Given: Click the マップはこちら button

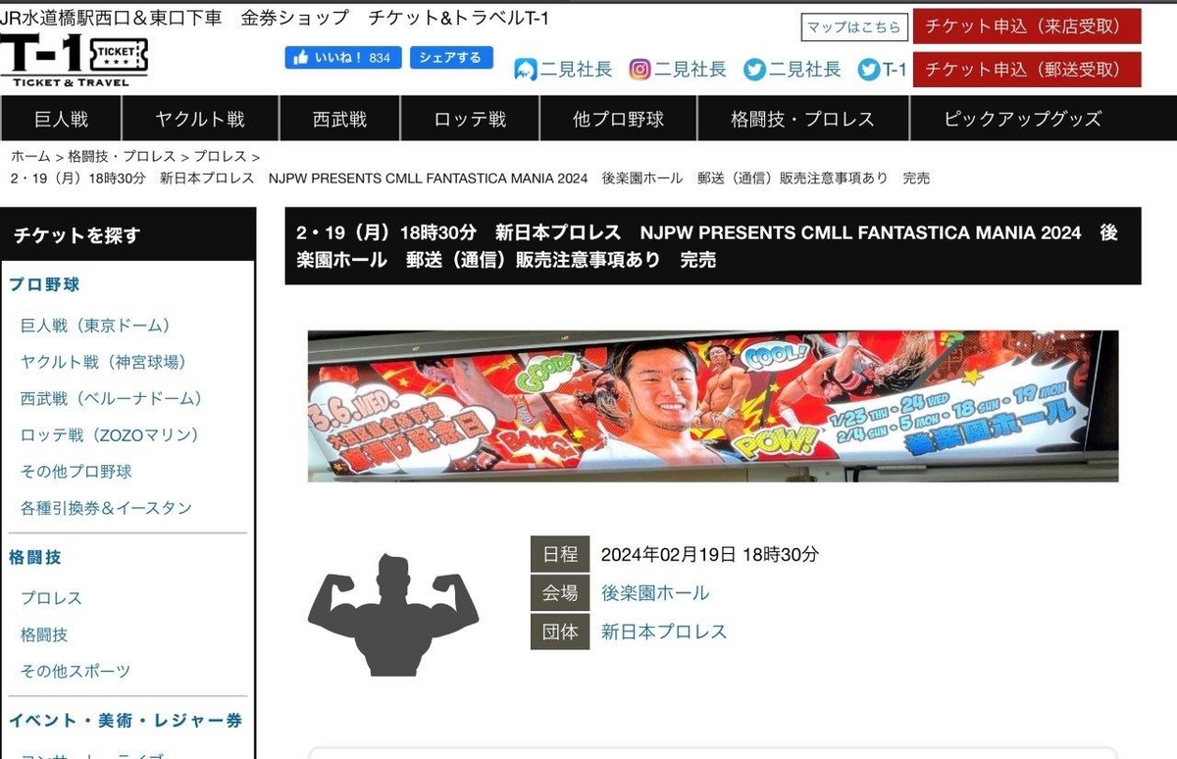Looking at the screenshot, I should (x=852, y=27).
